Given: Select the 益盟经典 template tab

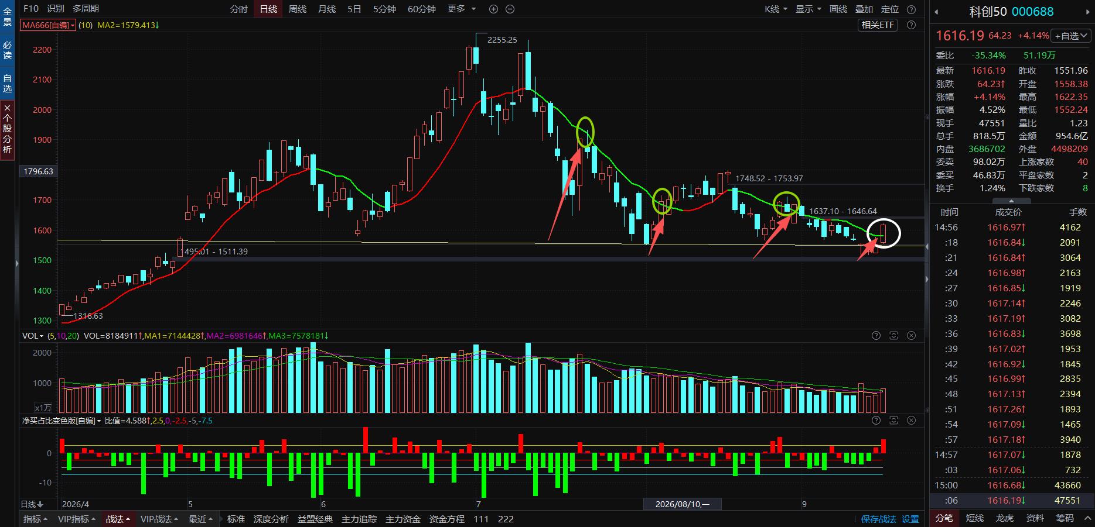Looking at the screenshot, I should point(315,519).
